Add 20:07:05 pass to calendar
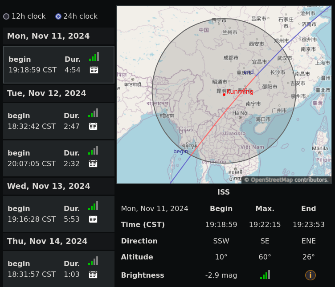 [93, 163]
